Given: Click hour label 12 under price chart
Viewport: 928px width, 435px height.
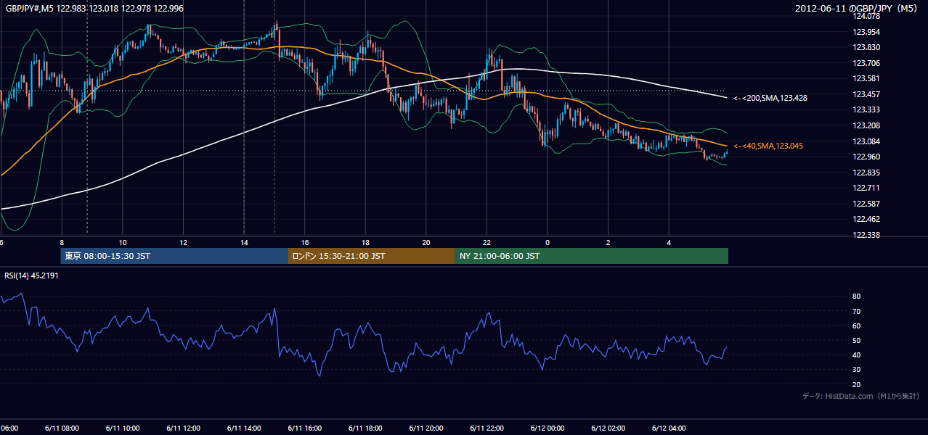Looking at the screenshot, I should click(184, 242).
